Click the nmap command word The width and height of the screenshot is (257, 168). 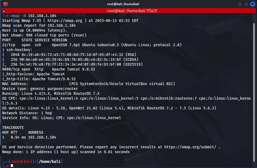pyautogui.click(x=15, y=16)
